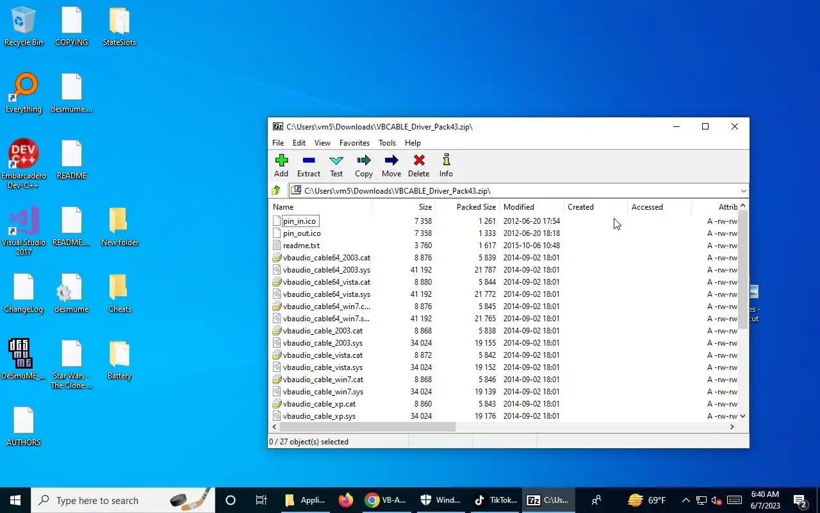
Task: Select the pin_in.ico file
Action: tap(299, 221)
